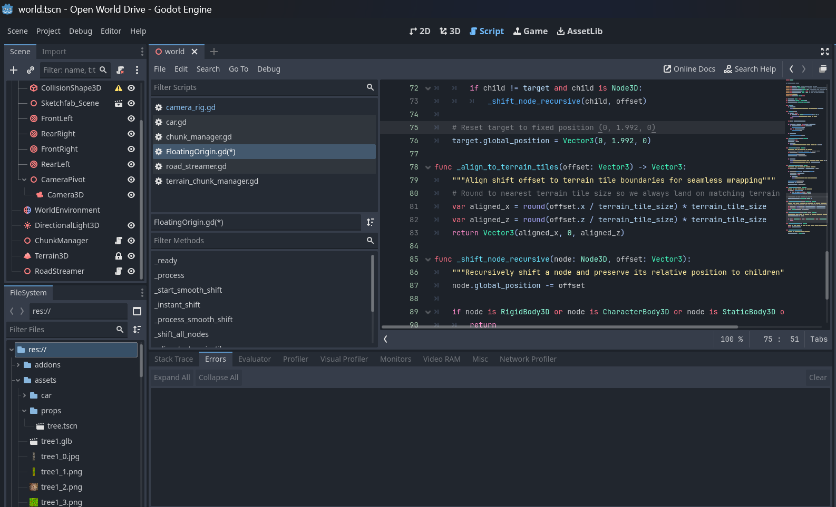Click the distraction-free mode icon
836x507 pixels.
click(x=825, y=52)
